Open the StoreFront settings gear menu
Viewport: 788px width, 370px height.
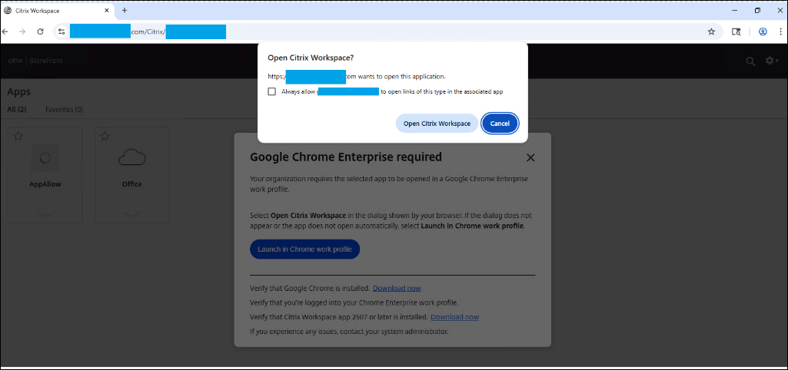point(772,61)
